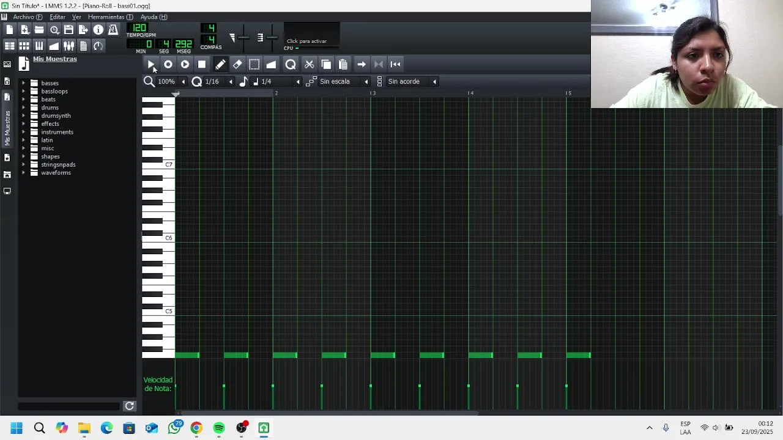The width and height of the screenshot is (783, 440).
Task: Open instrument plugins sidebar tab
Action: coord(7,64)
